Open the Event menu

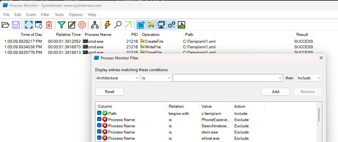(x=31, y=15)
